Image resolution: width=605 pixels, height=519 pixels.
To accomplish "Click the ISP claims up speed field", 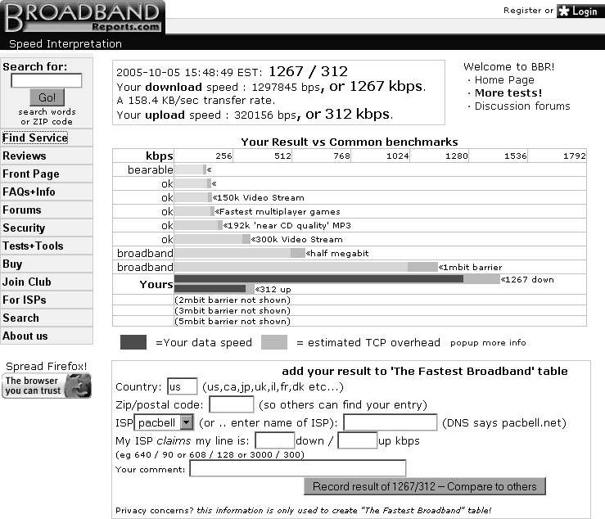I will coord(357,440).
